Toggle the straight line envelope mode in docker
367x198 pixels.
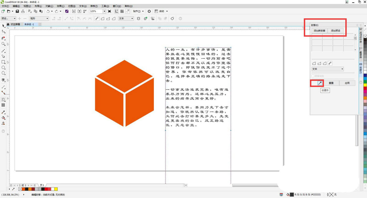[x=314, y=63]
